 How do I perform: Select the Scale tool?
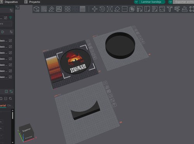click(x=109, y=9)
